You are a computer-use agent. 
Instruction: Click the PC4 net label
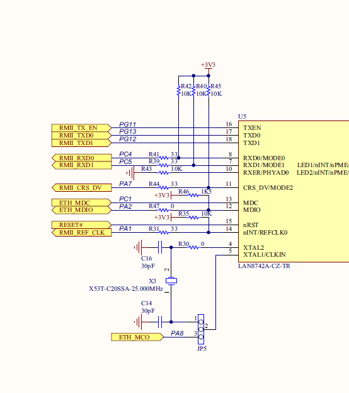pos(125,154)
